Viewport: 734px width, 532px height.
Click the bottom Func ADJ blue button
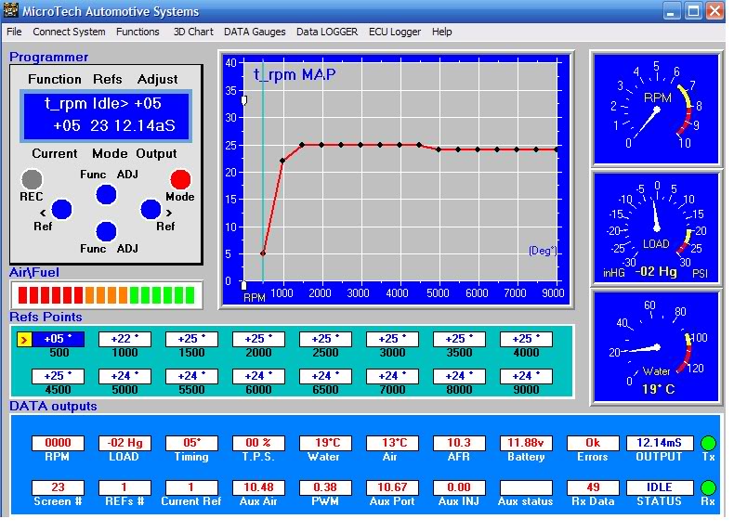[106, 231]
